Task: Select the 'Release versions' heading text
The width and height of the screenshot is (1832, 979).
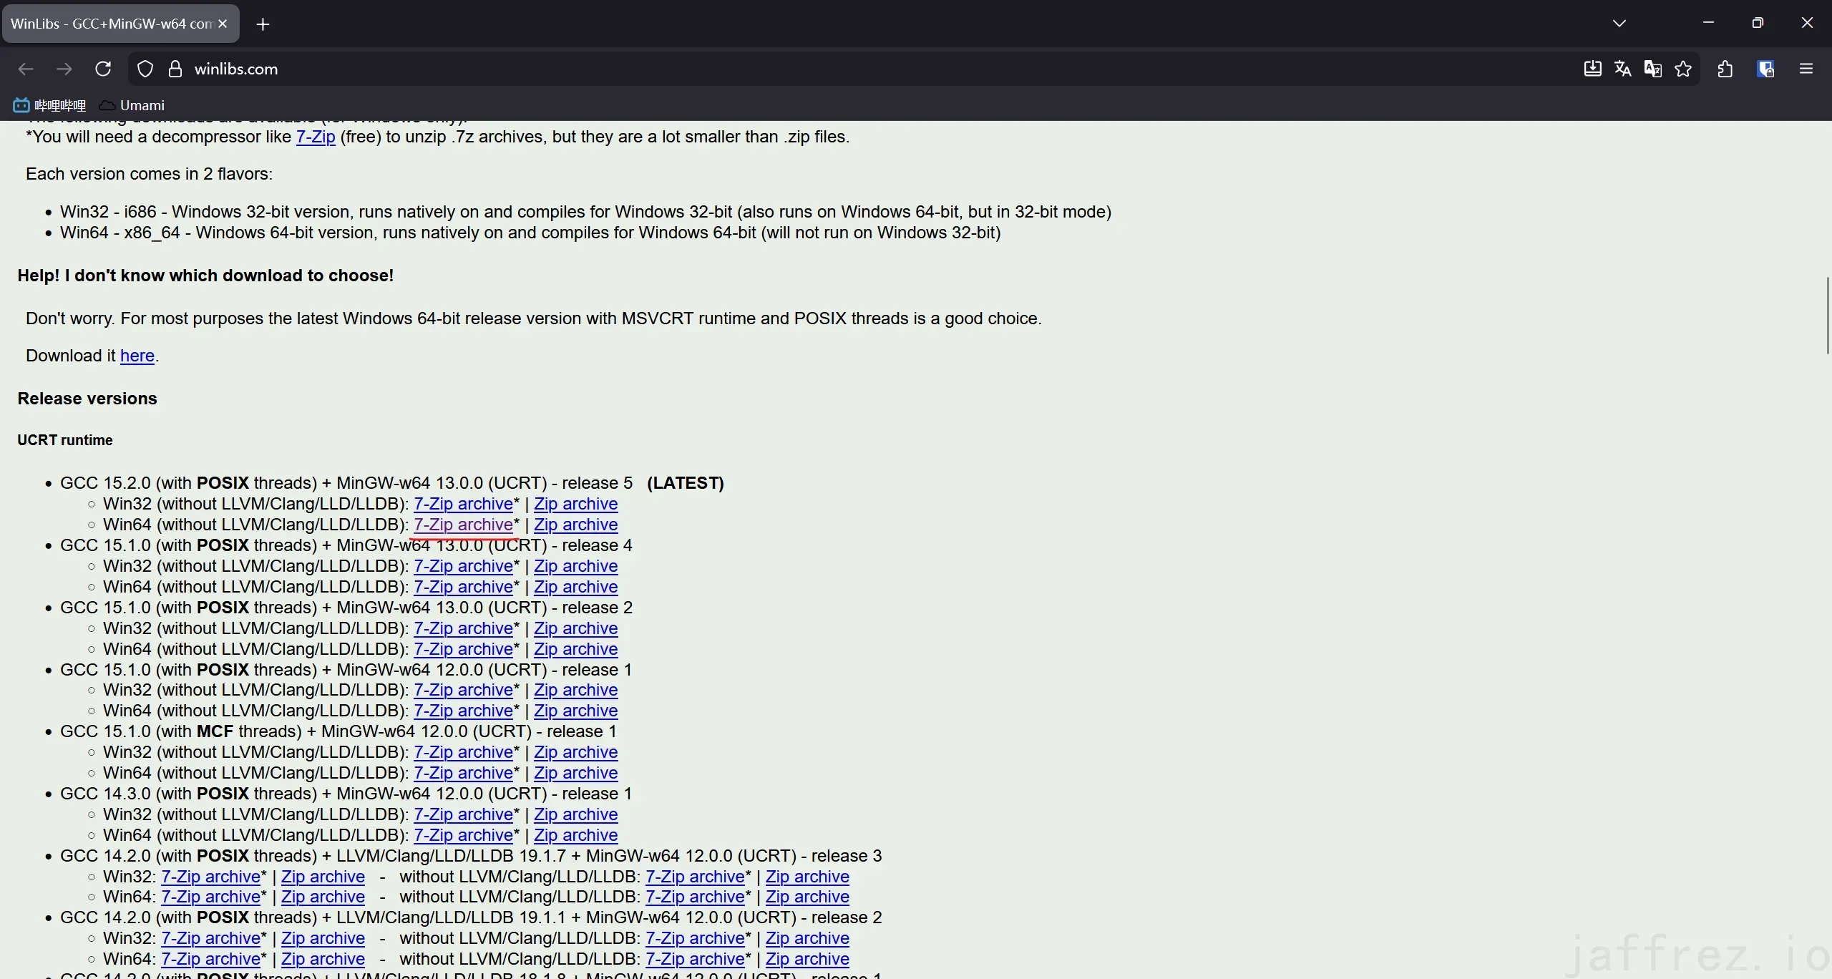Action: click(87, 399)
